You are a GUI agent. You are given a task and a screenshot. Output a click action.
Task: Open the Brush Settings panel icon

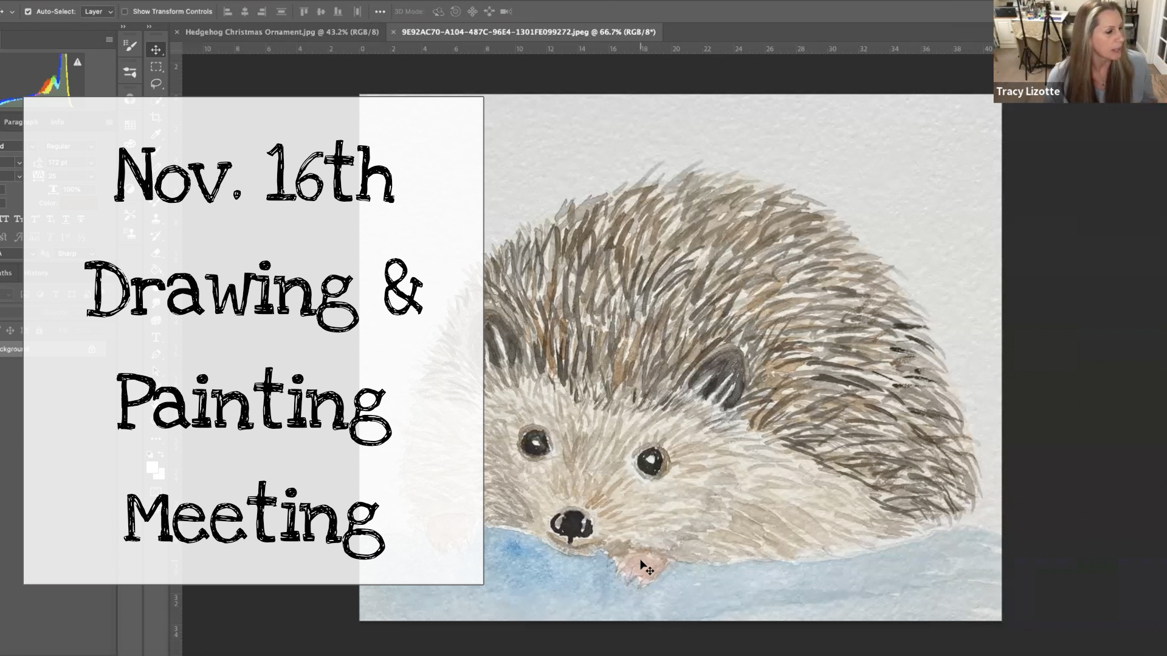tap(129, 46)
